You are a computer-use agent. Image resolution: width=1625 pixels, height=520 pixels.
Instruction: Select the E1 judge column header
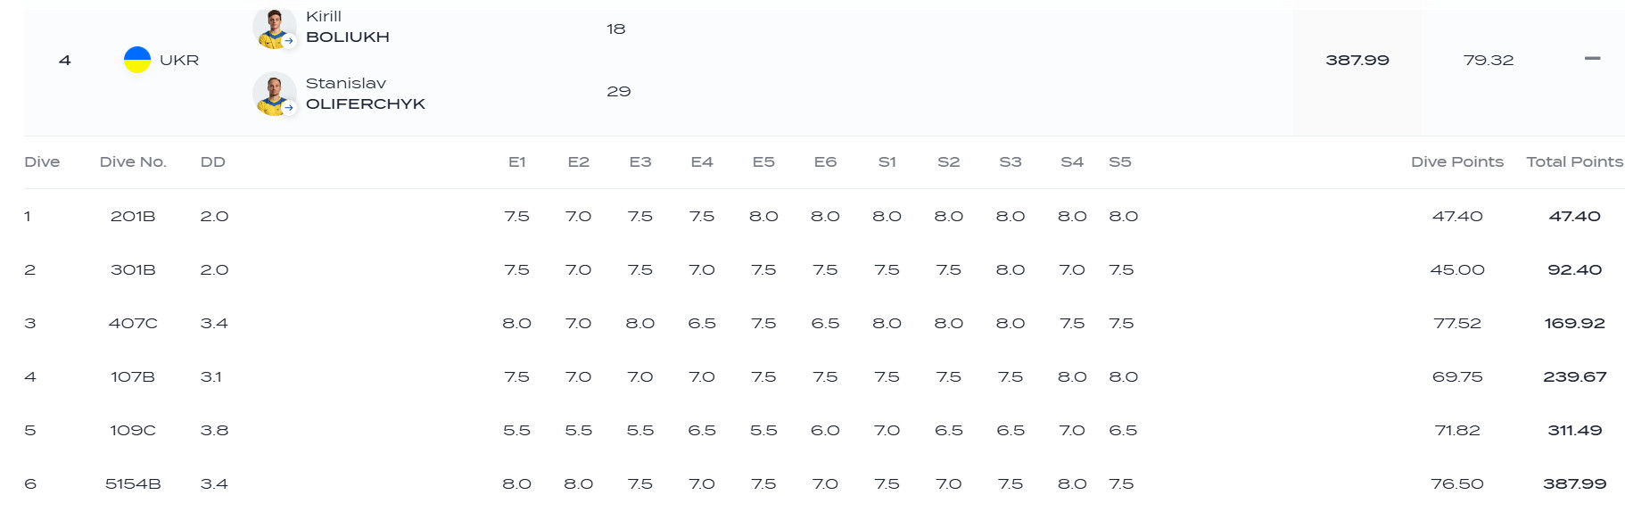click(516, 161)
